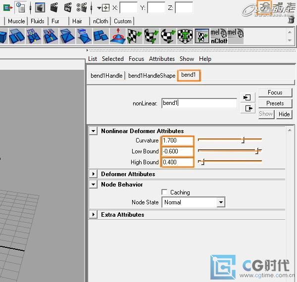Image resolution: width=297 pixels, height=282 pixels.
Task: Select the spherical mapping checker icon
Action: click(x=168, y=36)
